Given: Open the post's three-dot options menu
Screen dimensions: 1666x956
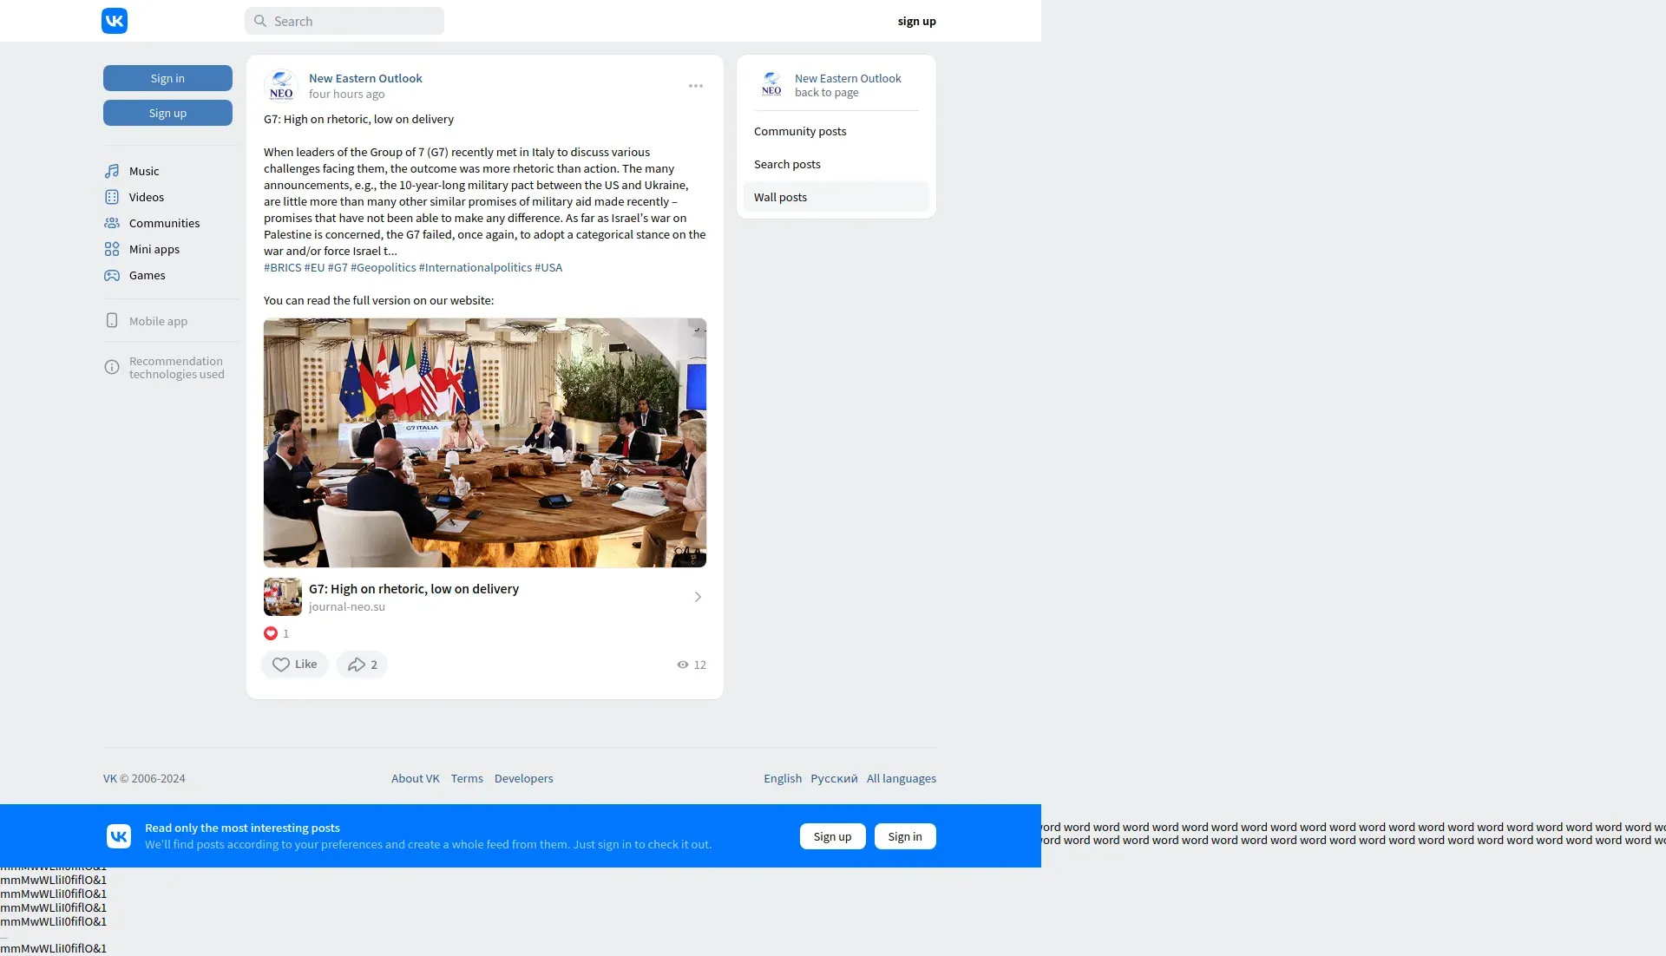Looking at the screenshot, I should [696, 86].
